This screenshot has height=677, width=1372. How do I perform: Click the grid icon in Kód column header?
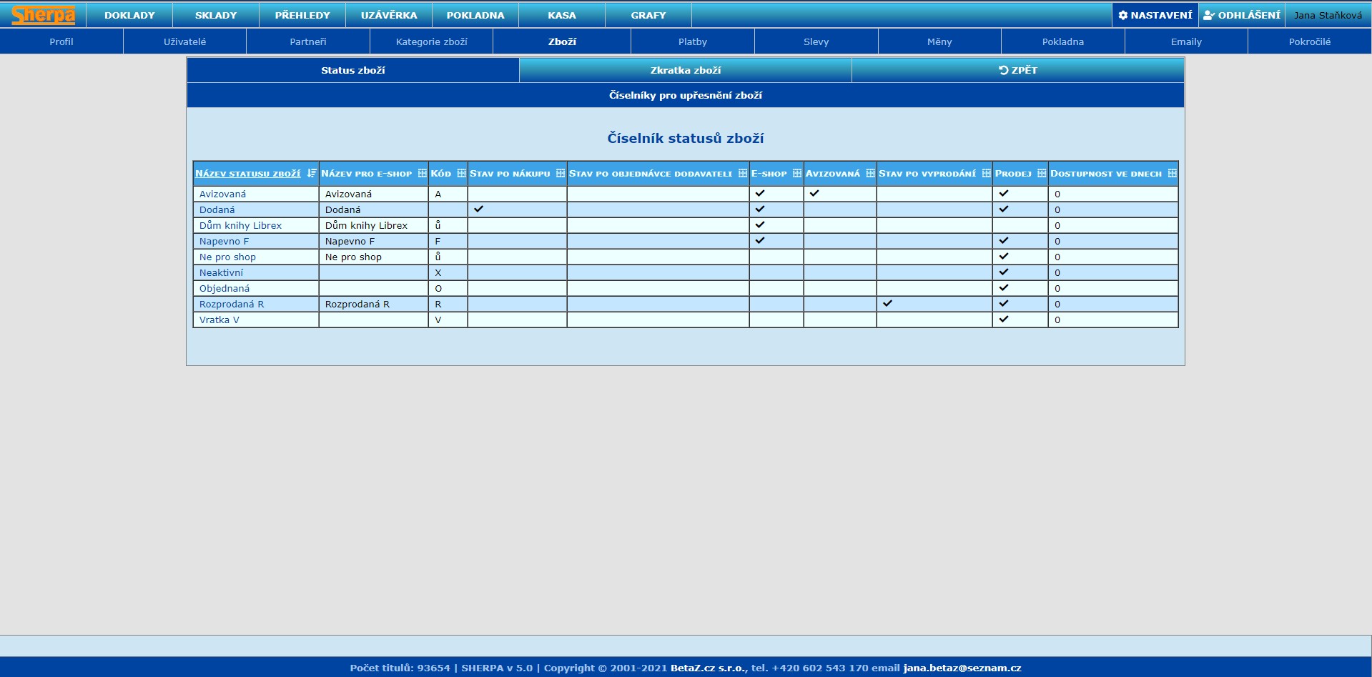tap(461, 173)
